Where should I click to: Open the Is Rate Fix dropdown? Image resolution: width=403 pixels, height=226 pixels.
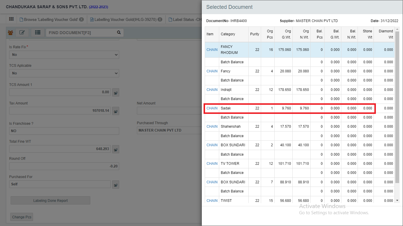64,55
